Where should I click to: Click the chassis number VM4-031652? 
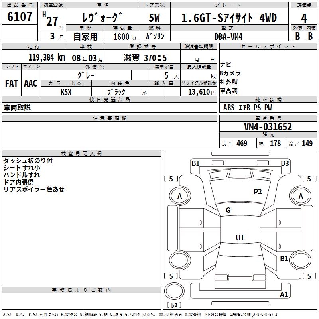click(268, 127)
